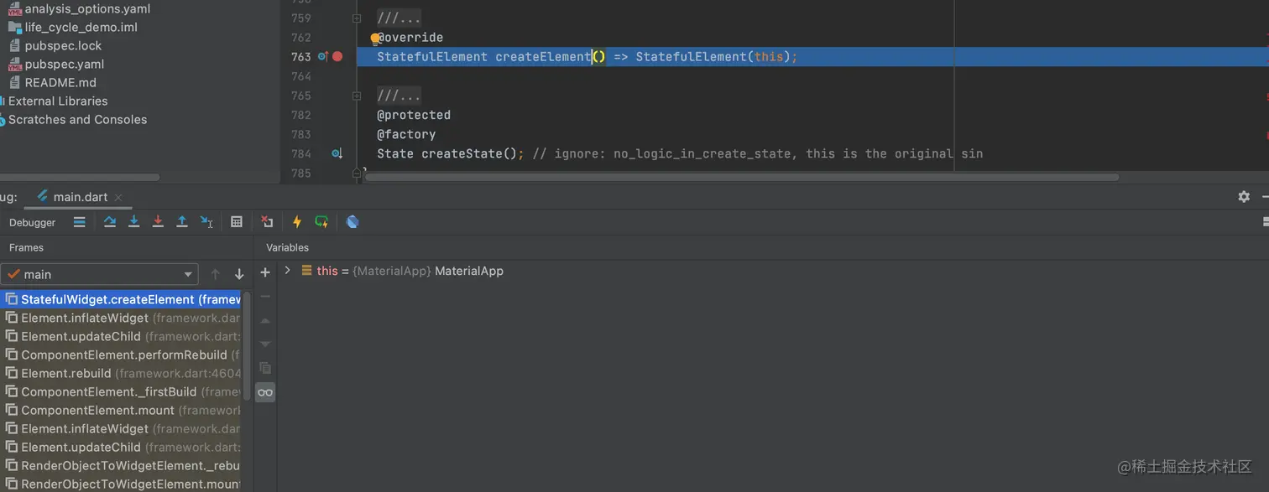
Task: Select ComponentElement.performRebuild frame
Action: coord(121,355)
